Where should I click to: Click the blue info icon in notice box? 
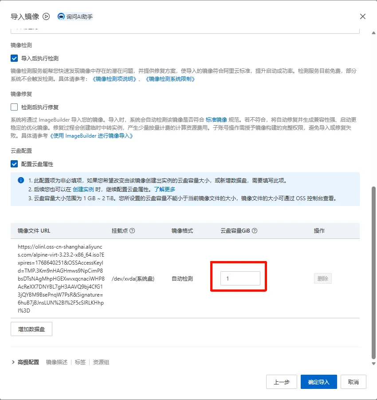pos(20,181)
